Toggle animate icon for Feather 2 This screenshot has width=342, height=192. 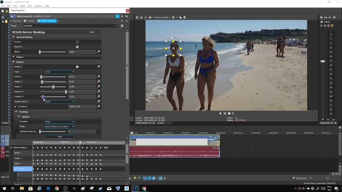pos(98,97)
